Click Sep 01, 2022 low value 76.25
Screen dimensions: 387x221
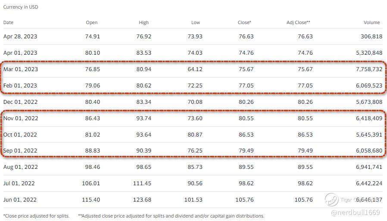pos(194,151)
